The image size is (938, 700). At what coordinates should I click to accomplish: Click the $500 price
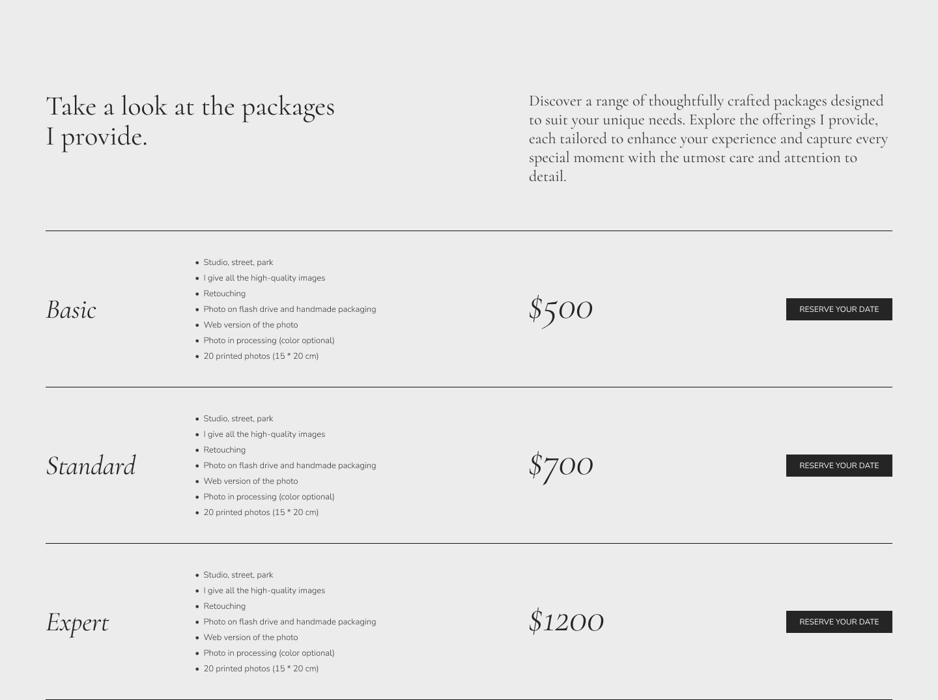[x=561, y=309]
